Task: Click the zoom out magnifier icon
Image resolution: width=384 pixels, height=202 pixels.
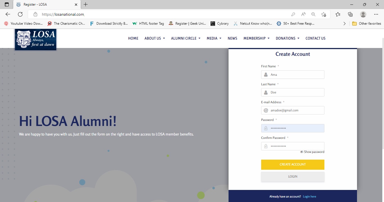Action: 313,14
